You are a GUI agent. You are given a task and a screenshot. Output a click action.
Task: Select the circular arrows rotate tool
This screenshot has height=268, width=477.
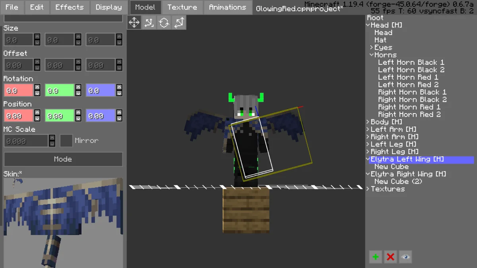(164, 23)
